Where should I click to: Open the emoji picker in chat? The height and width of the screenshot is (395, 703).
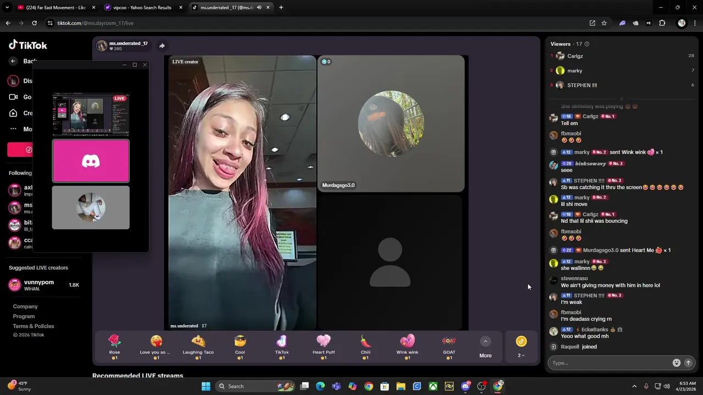(677, 363)
